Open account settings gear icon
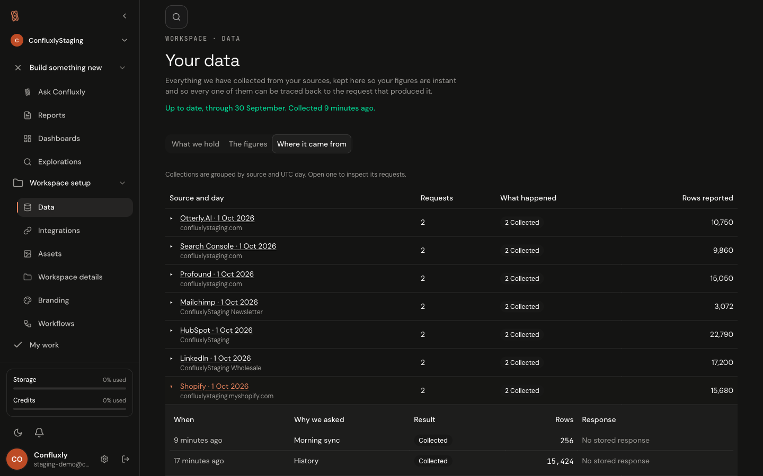The width and height of the screenshot is (763, 476). [104, 459]
